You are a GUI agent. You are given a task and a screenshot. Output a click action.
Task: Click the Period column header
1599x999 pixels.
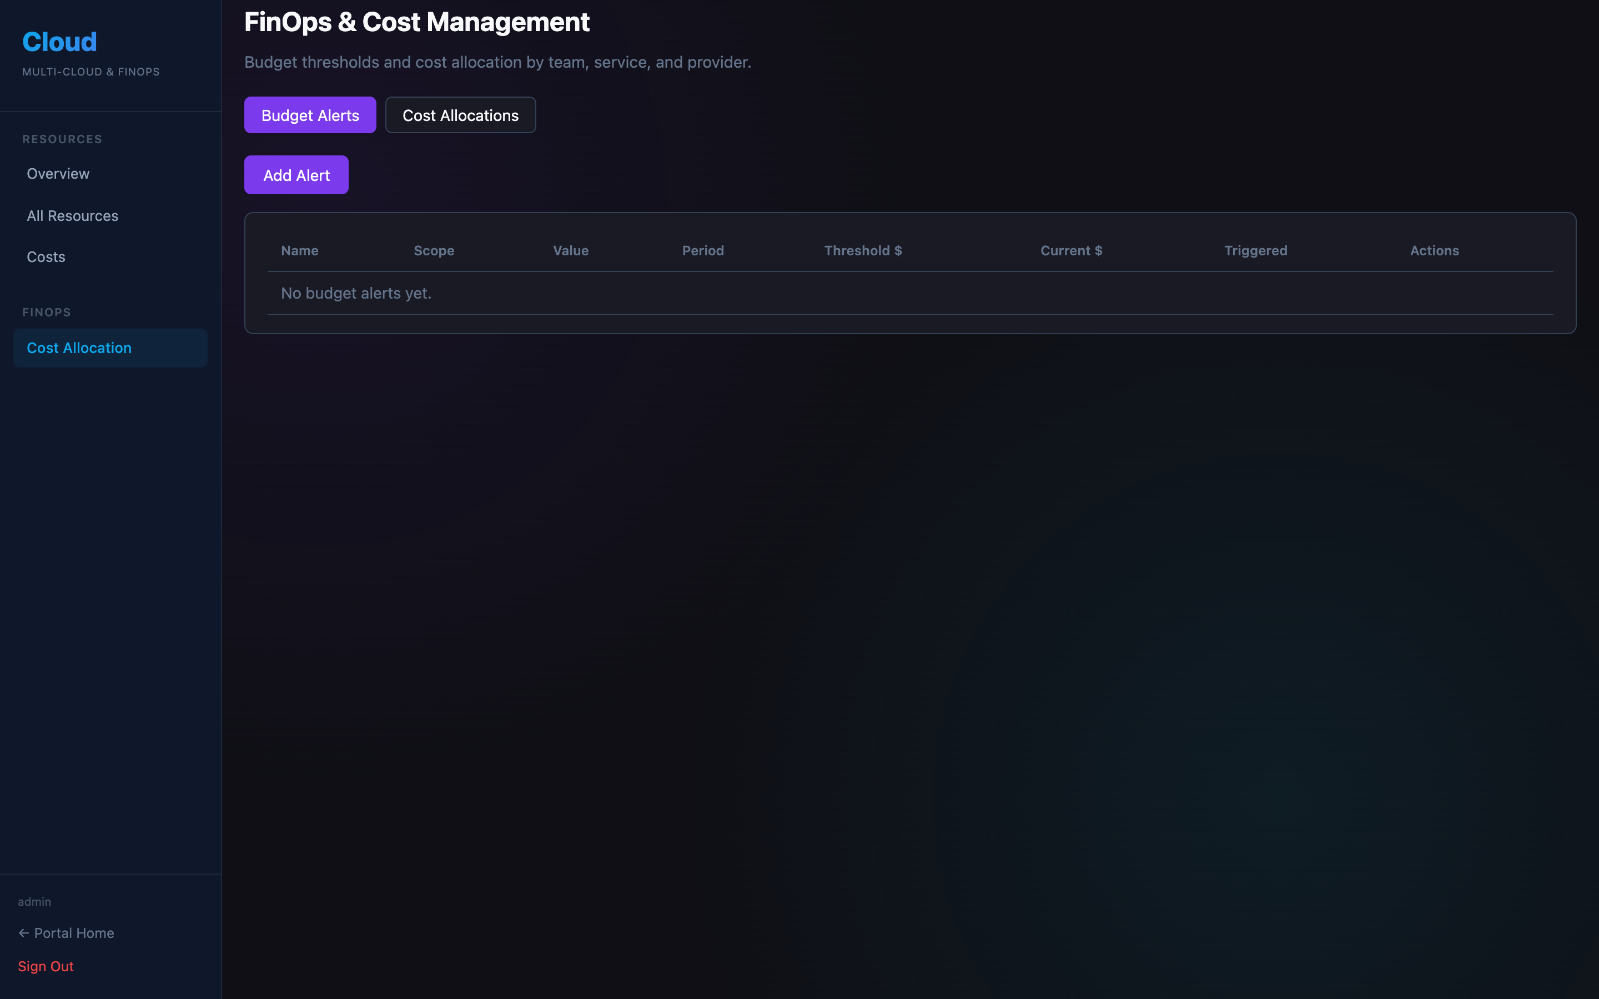(703, 250)
